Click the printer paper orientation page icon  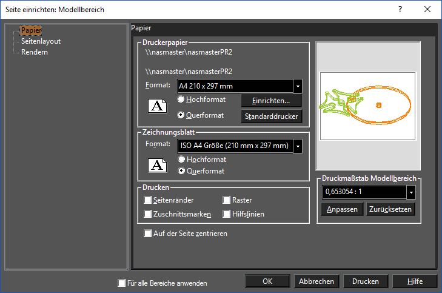point(157,106)
